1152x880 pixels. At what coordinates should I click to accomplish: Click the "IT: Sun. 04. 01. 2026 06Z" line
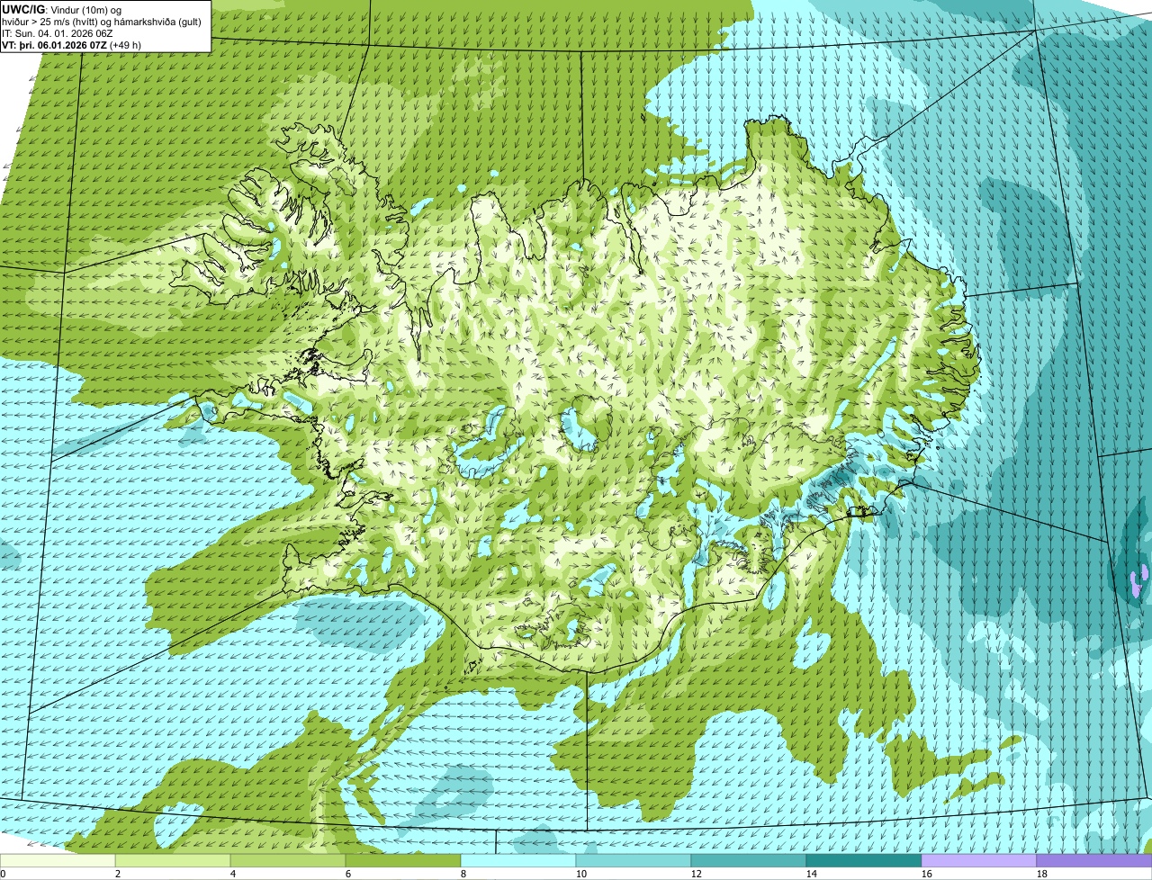point(58,33)
